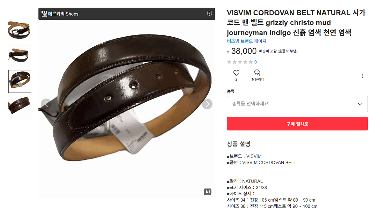The height and width of the screenshot is (223, 383).
Task: Show the next product image arrow
Action: point(207,104)
